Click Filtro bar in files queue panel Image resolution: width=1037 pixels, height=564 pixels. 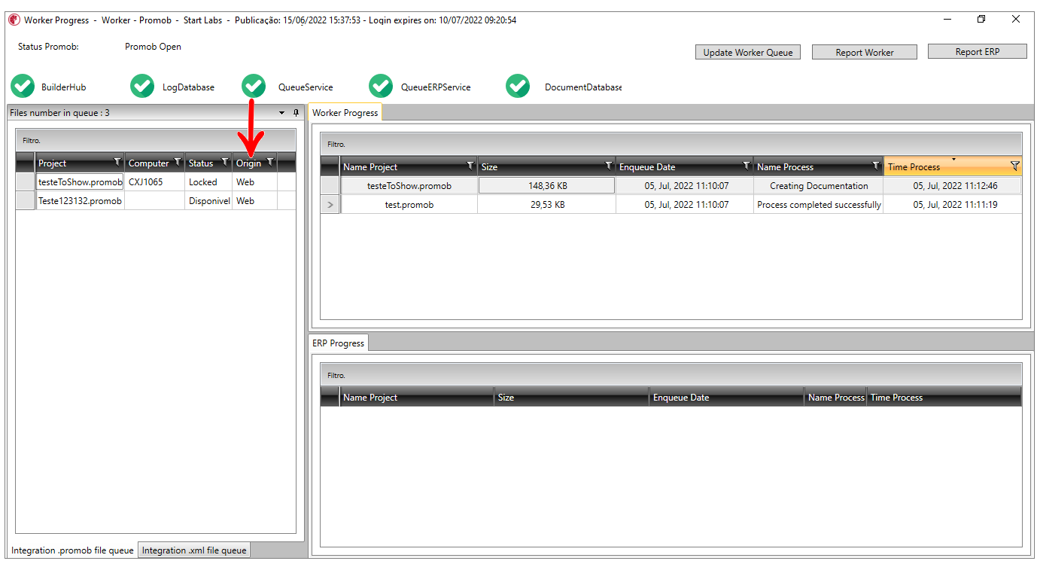(156, 140)
